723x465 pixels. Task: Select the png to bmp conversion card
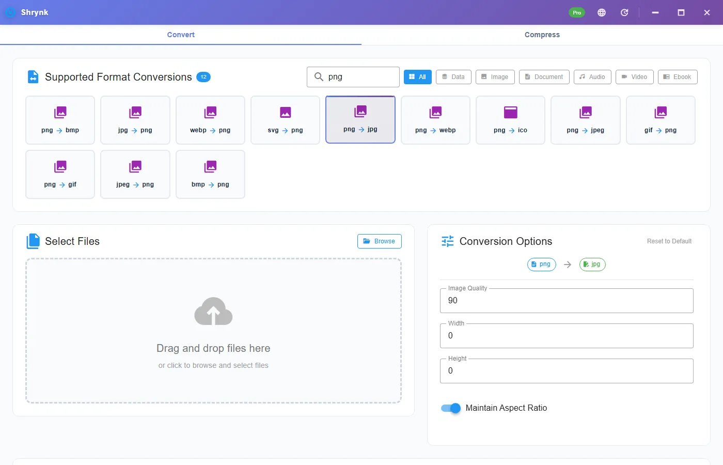click(60, 120)
